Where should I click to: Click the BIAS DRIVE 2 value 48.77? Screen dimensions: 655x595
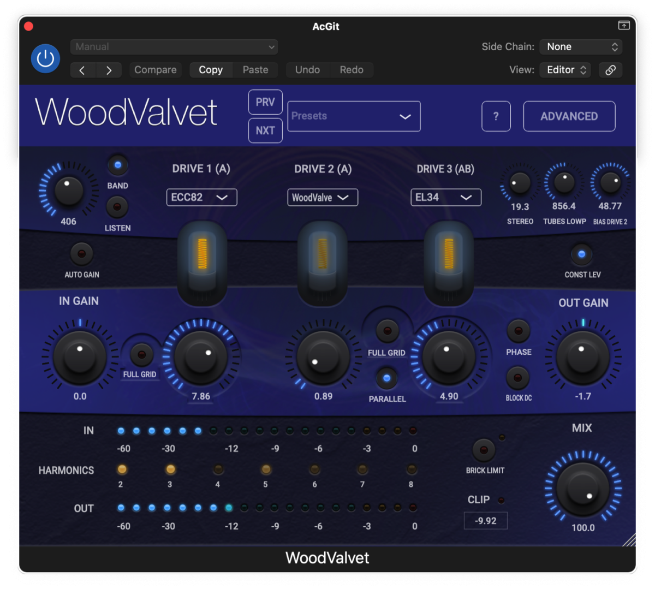(610, 206)
